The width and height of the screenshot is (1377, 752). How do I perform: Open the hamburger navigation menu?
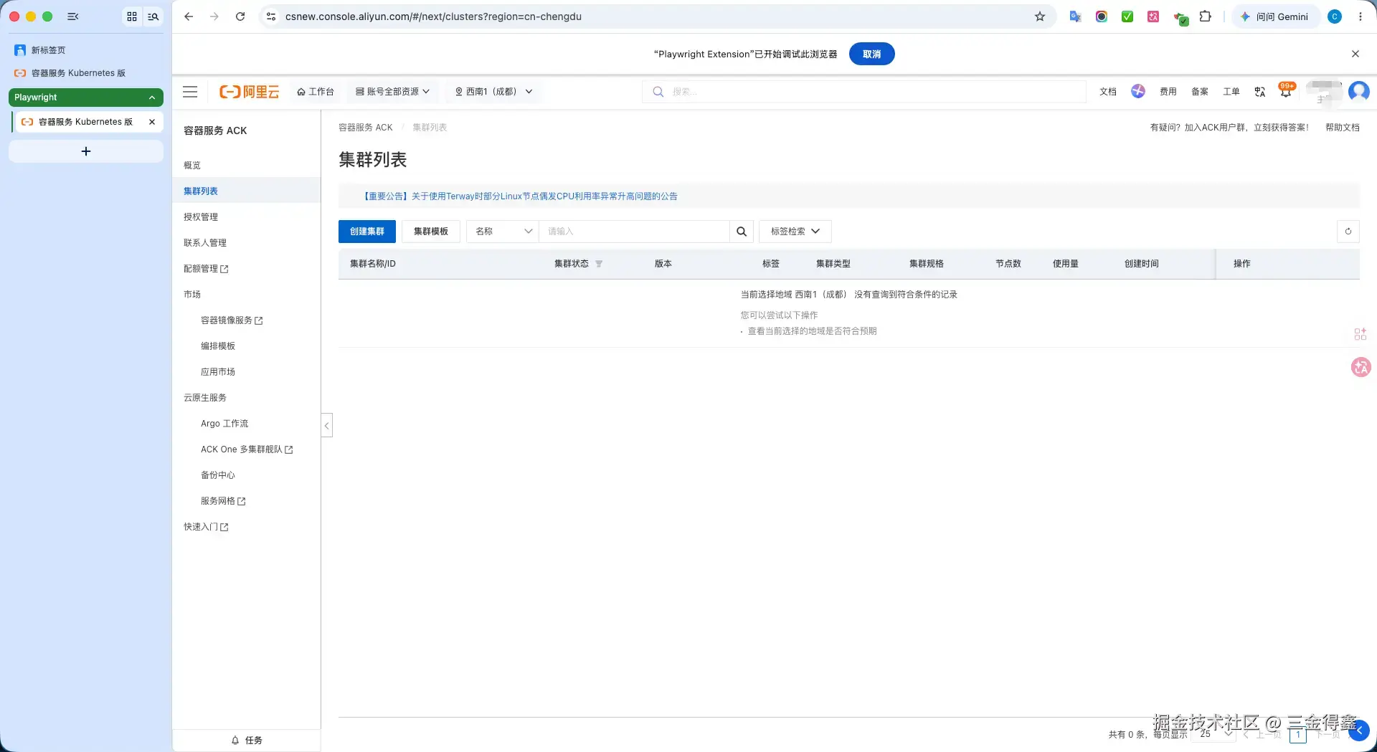[x=190, y=92]
